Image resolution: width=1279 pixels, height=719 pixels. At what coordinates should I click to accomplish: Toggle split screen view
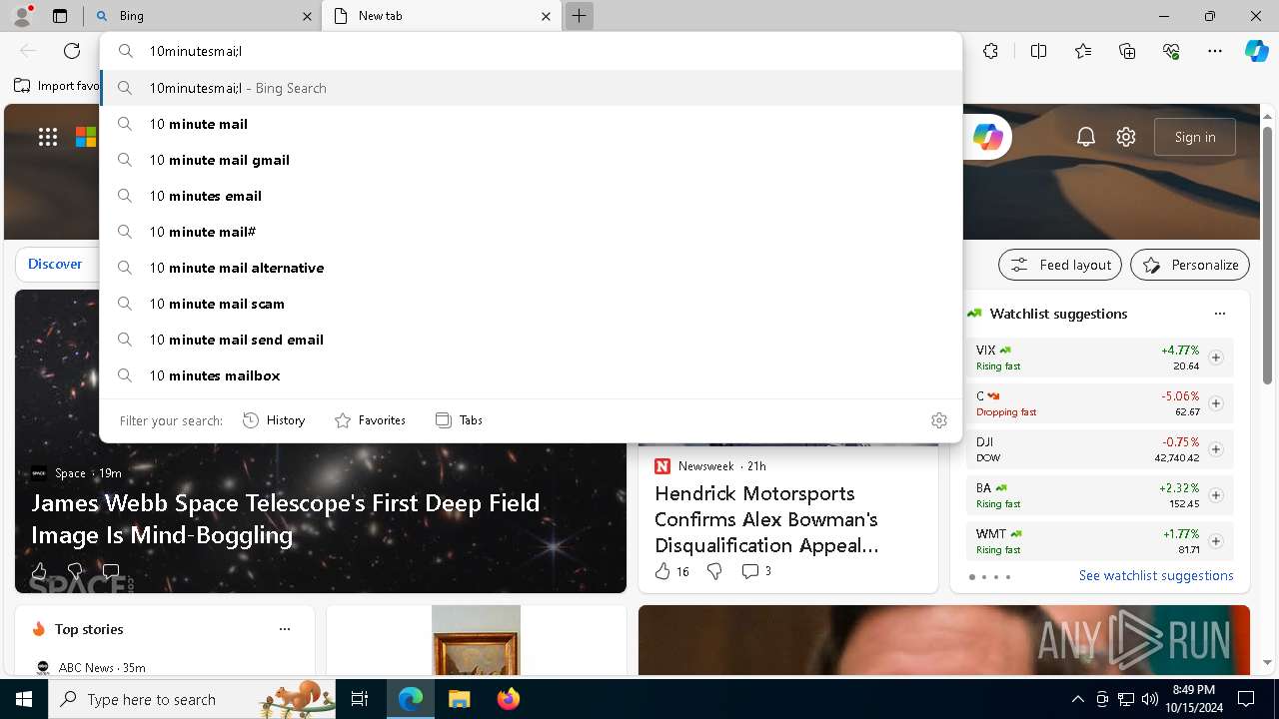pyautogui.click(x=1038, y=51)
